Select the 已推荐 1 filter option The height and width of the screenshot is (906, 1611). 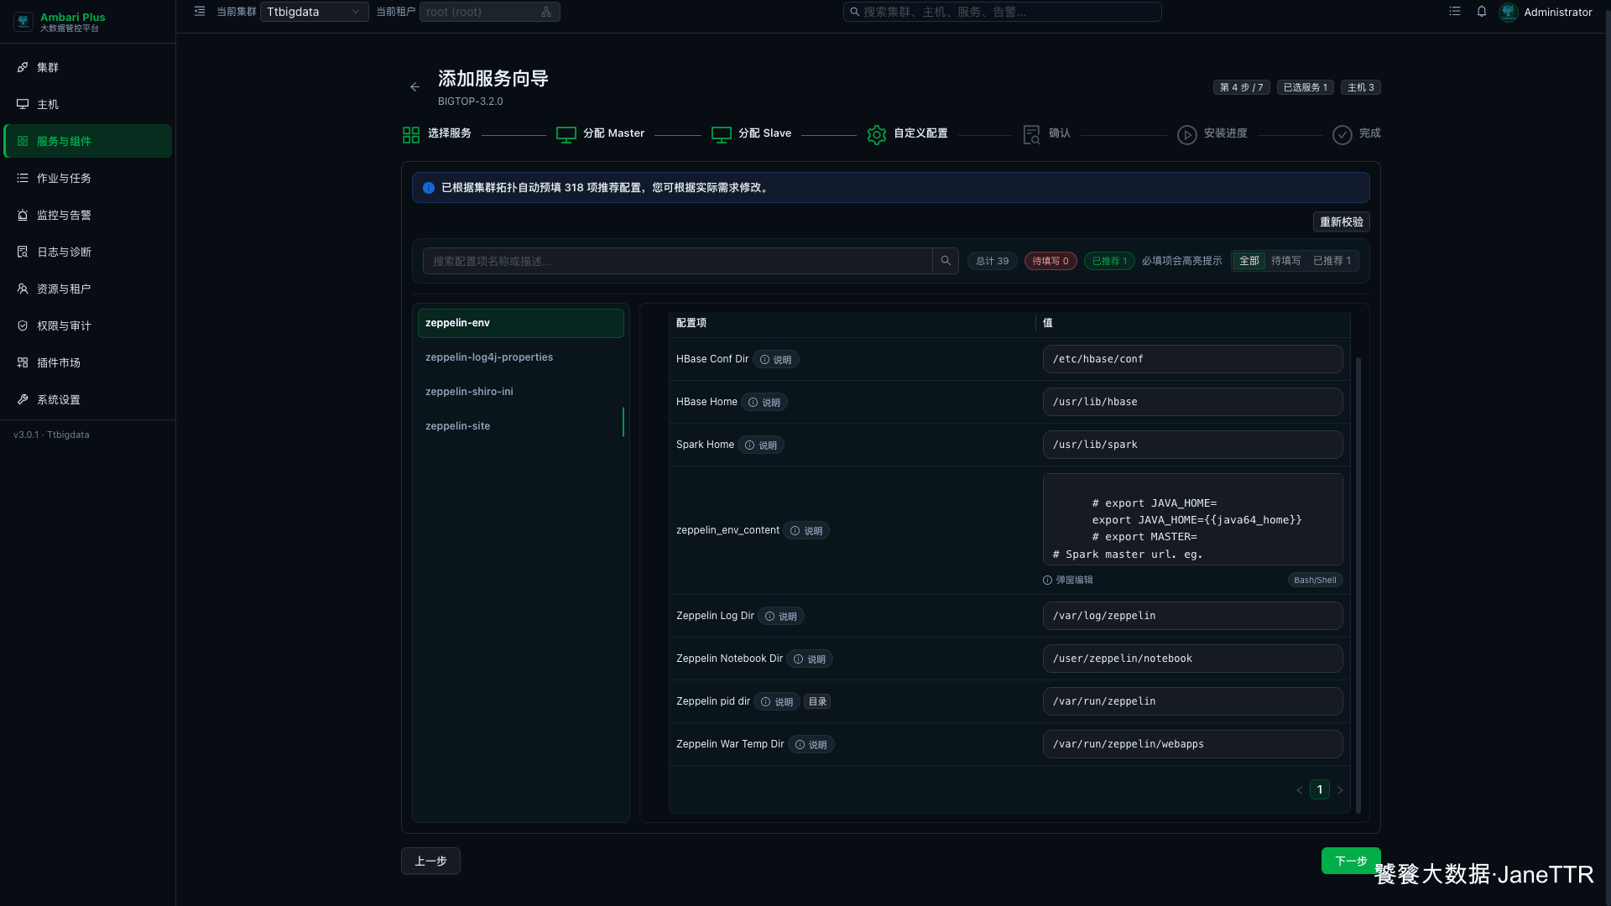[x=1332, y=261]
